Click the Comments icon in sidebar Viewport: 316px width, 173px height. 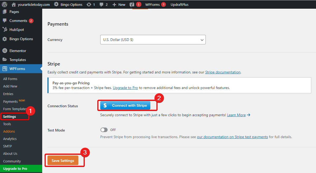pos(4,21)
